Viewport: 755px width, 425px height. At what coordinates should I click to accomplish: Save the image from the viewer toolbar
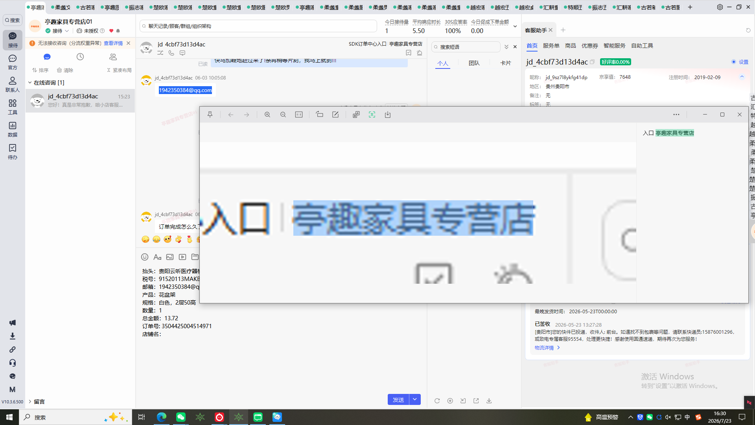point(388,115)
